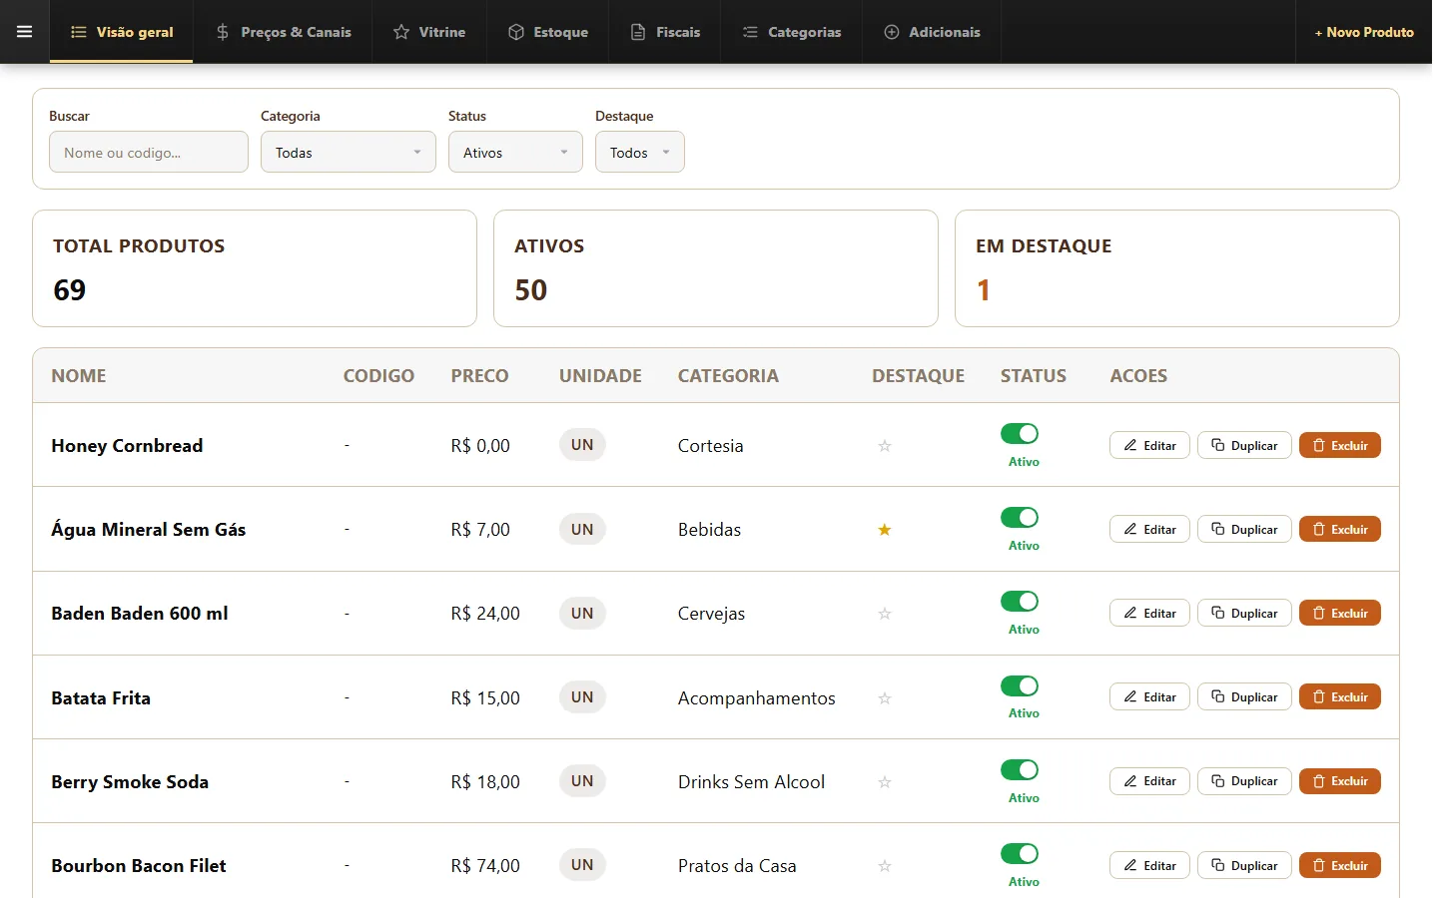The image size is (1438, 898).
Task: Click the NOME column header
Action: [79, 376]
